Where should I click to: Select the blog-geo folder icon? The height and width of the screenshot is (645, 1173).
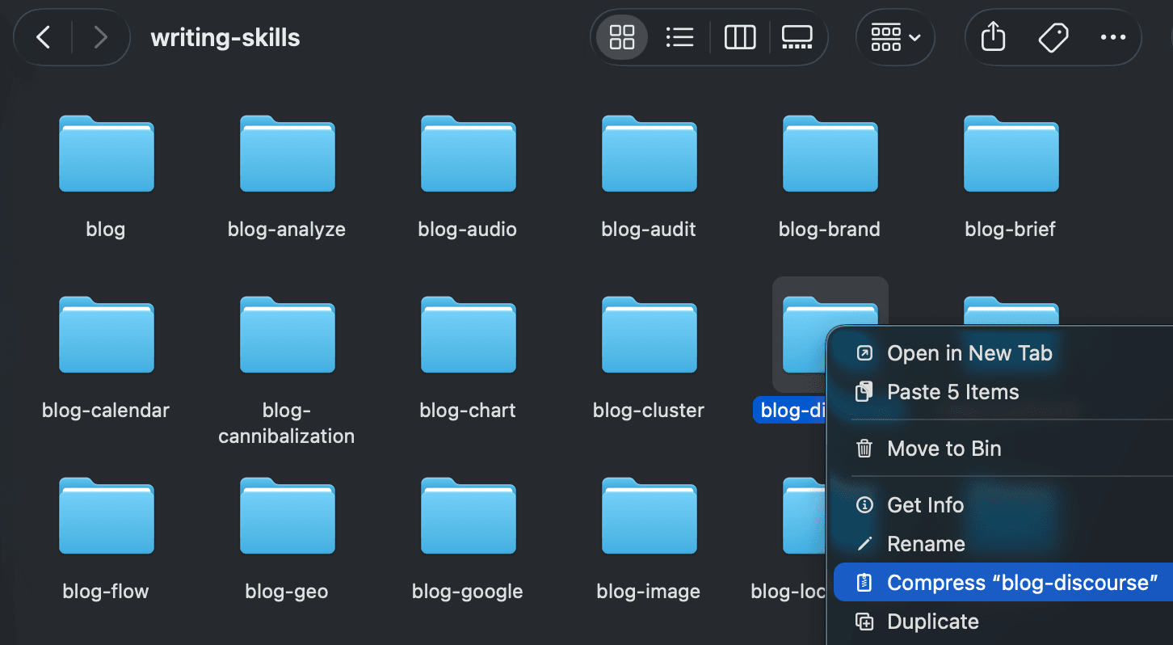point(287,516)
